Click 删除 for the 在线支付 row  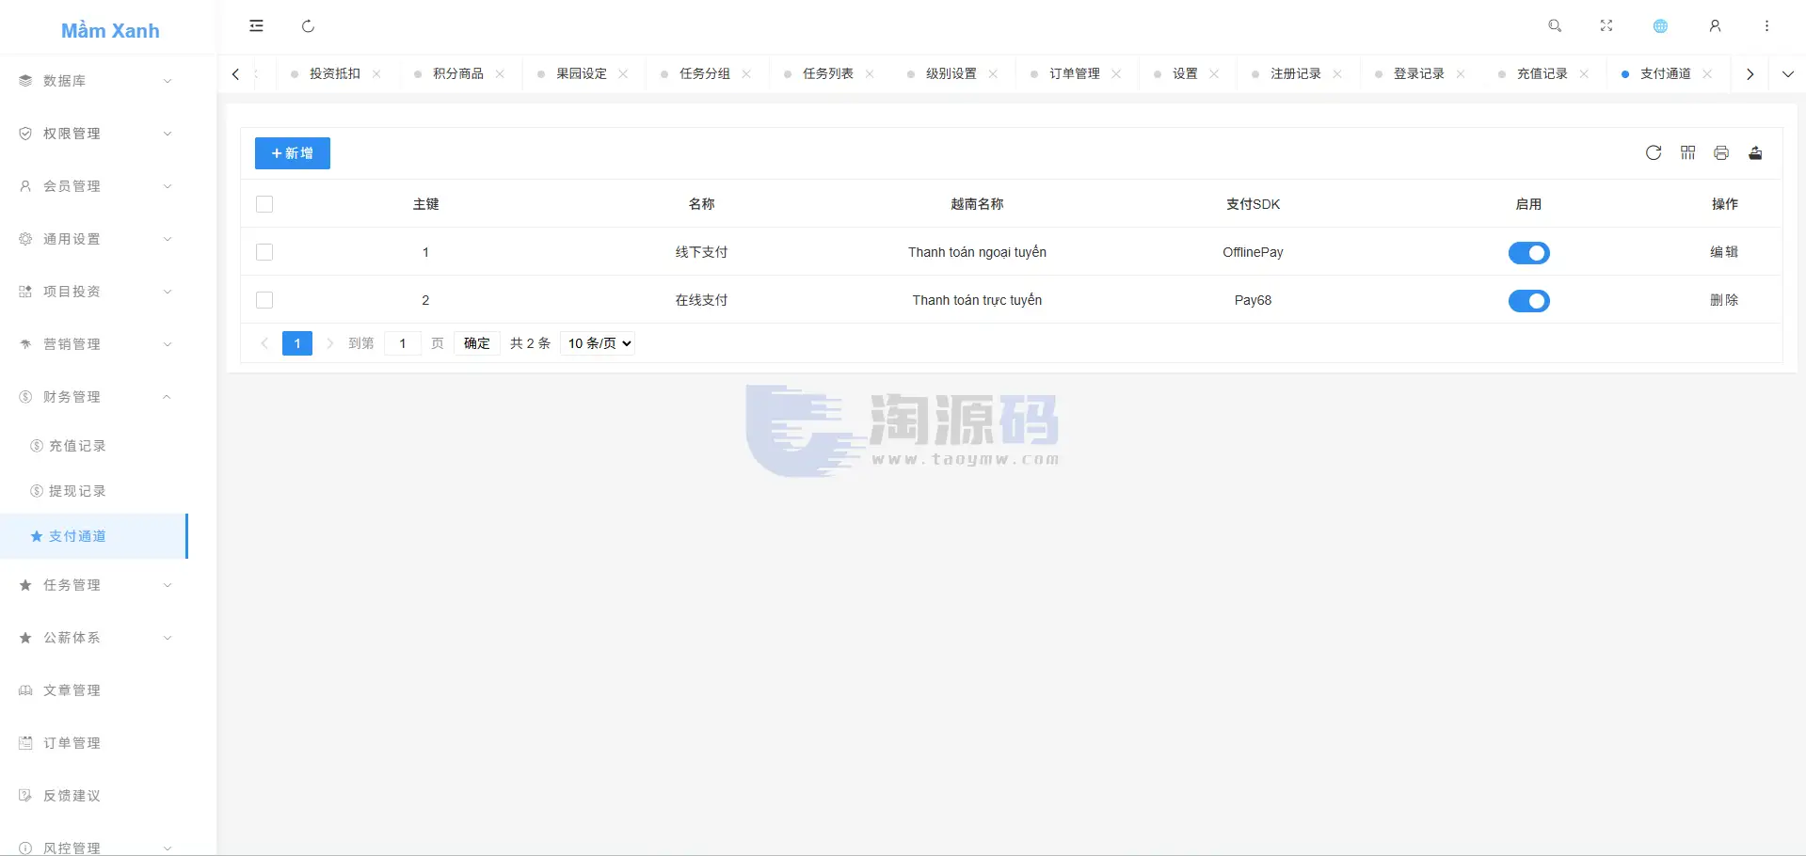[1724, 300]
